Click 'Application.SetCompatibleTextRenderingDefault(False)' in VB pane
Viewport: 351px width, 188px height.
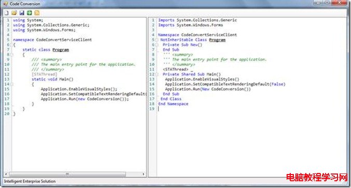(x=225, y=84)
